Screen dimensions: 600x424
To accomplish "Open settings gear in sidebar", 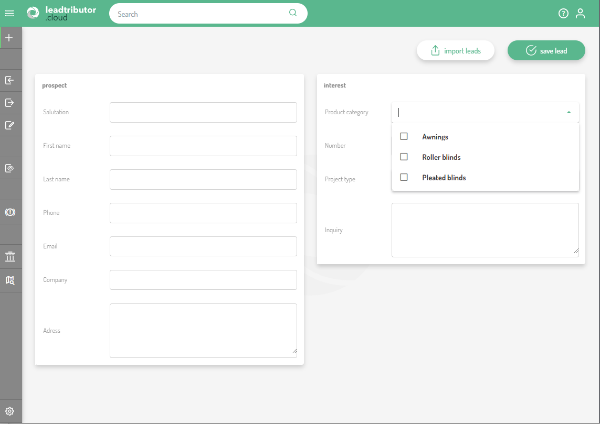I will (x=9, y=411).
